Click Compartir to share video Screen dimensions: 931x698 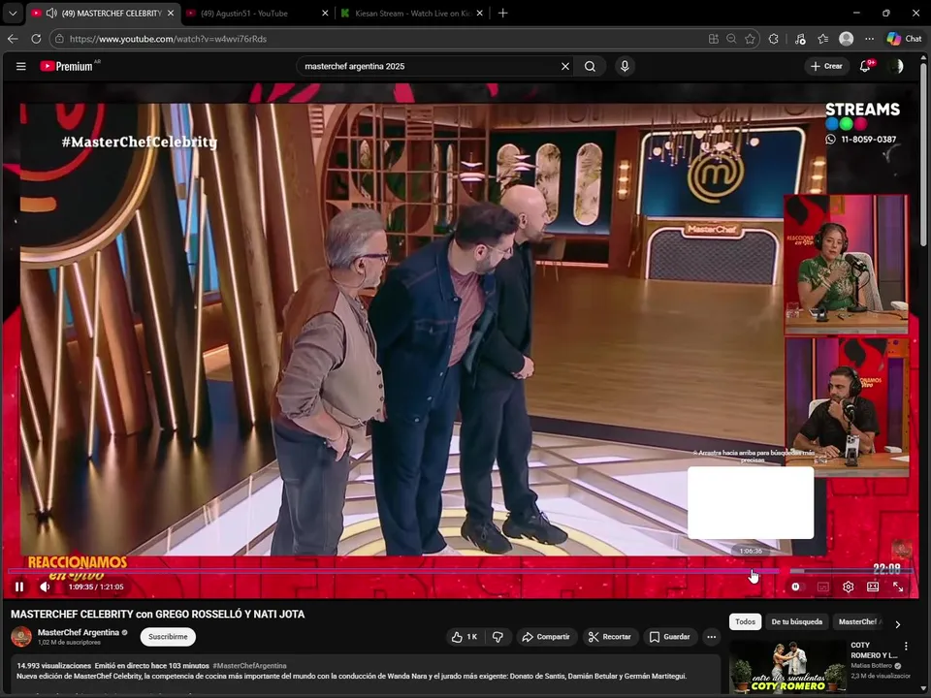pos(546,637)
